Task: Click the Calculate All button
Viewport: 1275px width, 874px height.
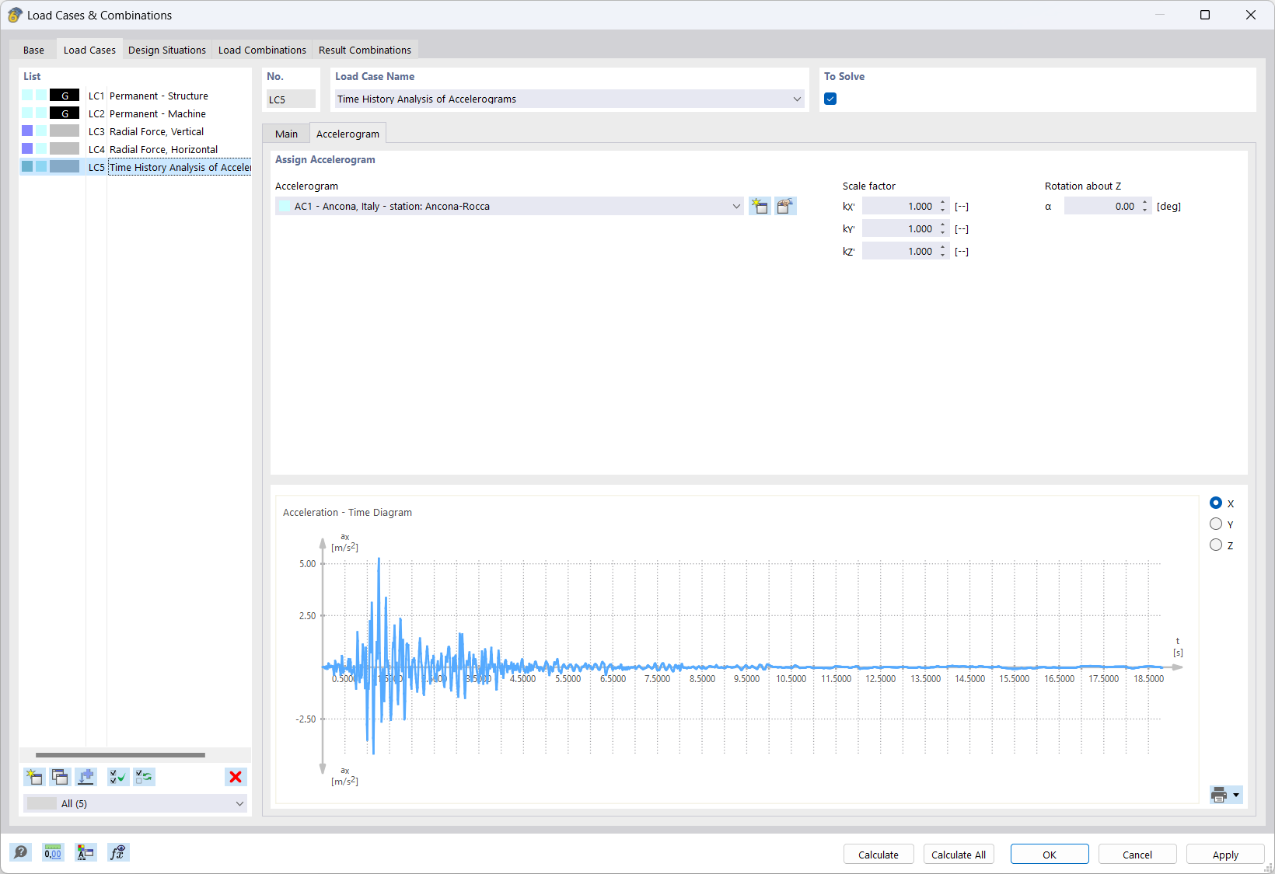Action: (x=958, y=854)
